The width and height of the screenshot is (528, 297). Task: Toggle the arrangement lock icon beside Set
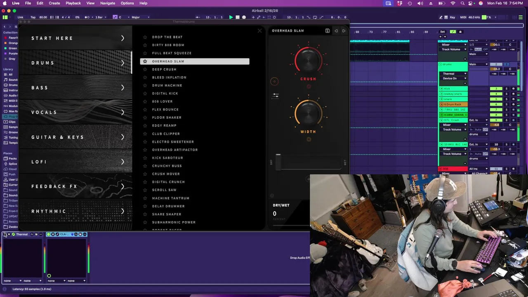tap(460, 32)
